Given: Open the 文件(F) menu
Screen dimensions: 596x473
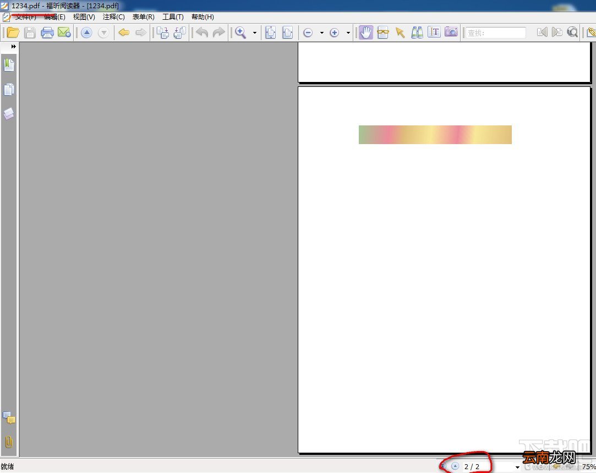Looking at the screenshot, I should 25,17.
